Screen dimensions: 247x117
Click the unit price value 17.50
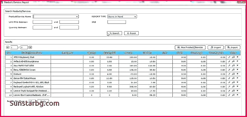[152, 91]
